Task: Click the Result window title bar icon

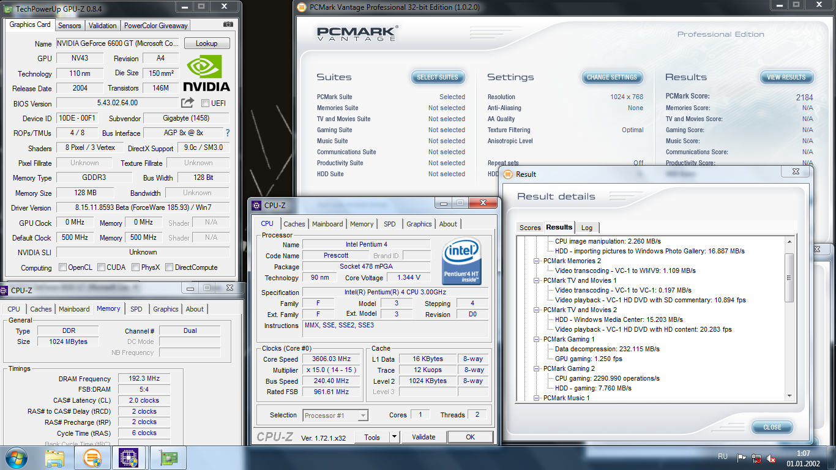Action: pyautogui.click(x=508, y=174)
